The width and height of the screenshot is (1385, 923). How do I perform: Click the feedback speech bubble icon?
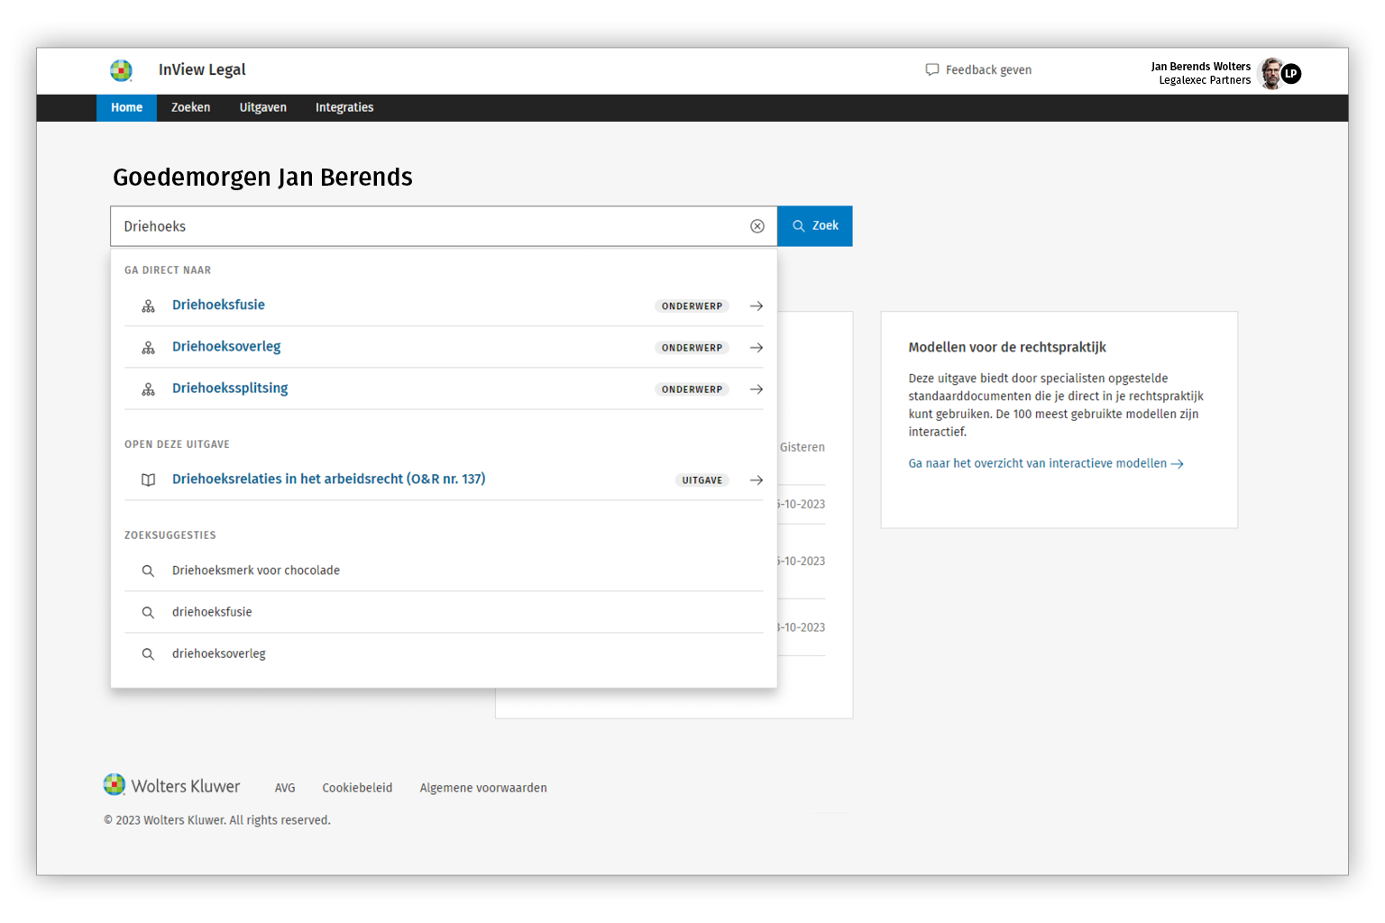point(932,69)
